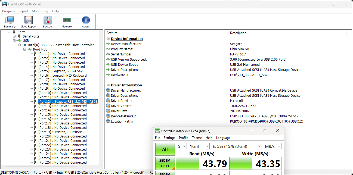
Task: Open the drive selector showing E: 5%
Action: 236,146
